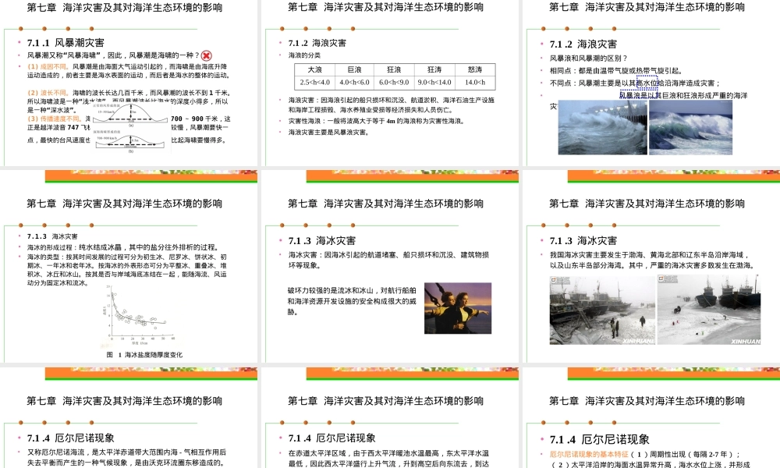Click the 相同点 bullet line
780x468 pixels.
click(x=615, y=71)
